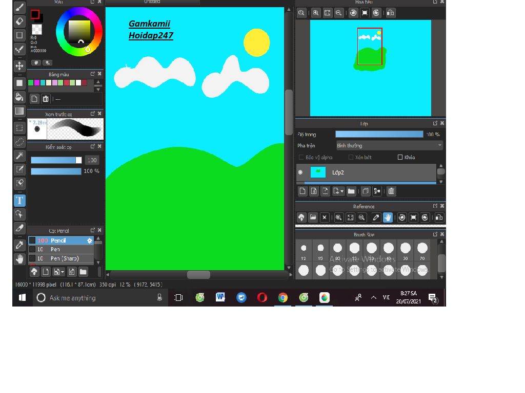Select the Eyedropper tool
The height and width of the screenshot is (393, 525).
19,245
